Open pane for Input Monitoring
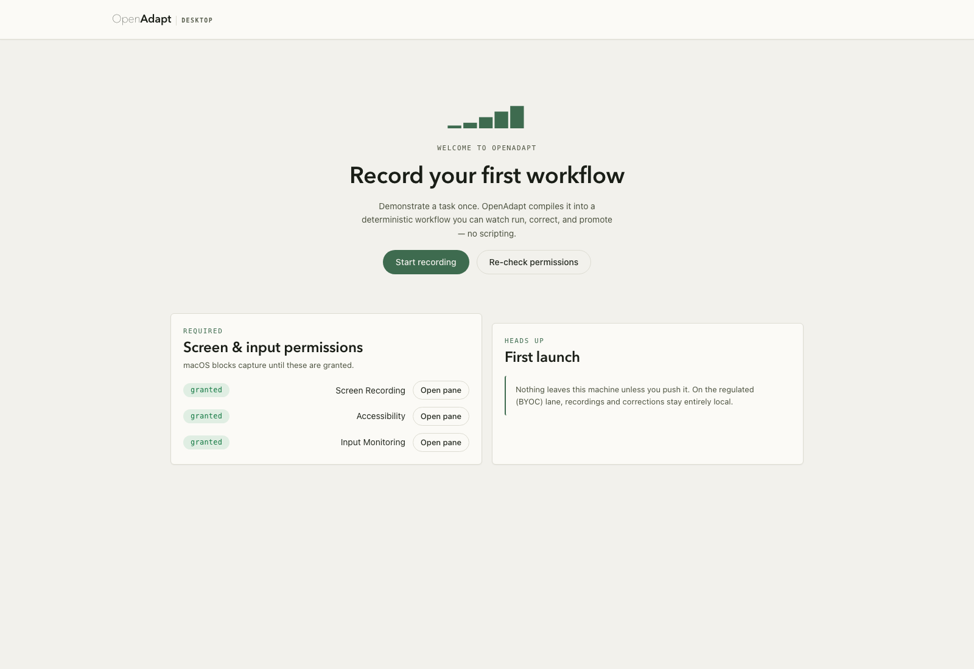This screenshot has width=974, height=669. 441,443
